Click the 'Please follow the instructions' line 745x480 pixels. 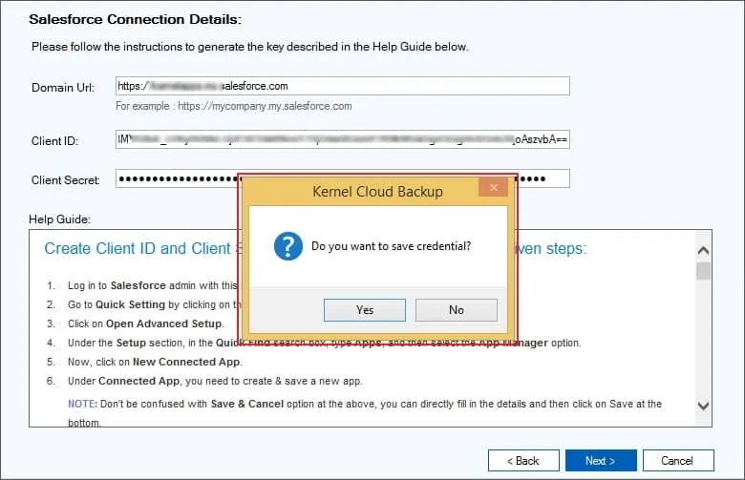pos(250,47)
